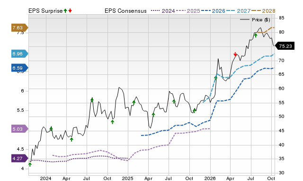Image resolution: width=303 pixels, height=181 pixels.
Task: Click the 55 price axis label
Action: tap(282, 102)
